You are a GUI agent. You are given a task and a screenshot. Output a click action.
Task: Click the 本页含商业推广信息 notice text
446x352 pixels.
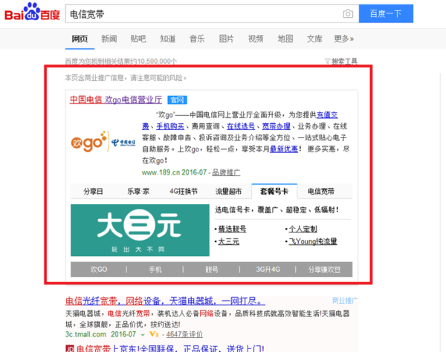126,77
